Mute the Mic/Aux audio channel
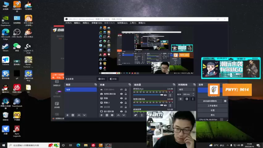Viewport: 263px width, 148px height. pos(165,95)
